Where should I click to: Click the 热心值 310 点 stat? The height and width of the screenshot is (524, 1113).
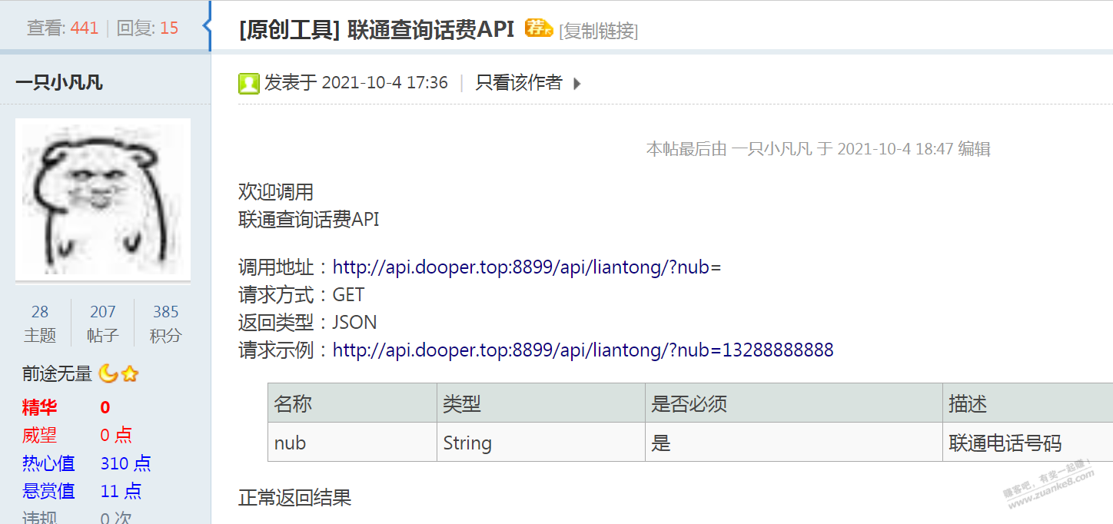pos(86,463)
